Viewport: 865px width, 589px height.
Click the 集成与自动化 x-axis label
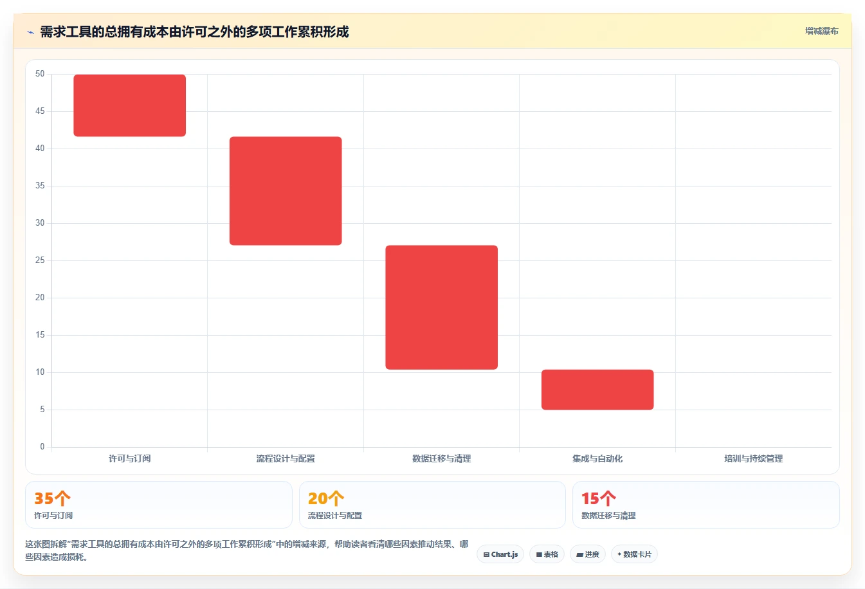tap(597, 458)
